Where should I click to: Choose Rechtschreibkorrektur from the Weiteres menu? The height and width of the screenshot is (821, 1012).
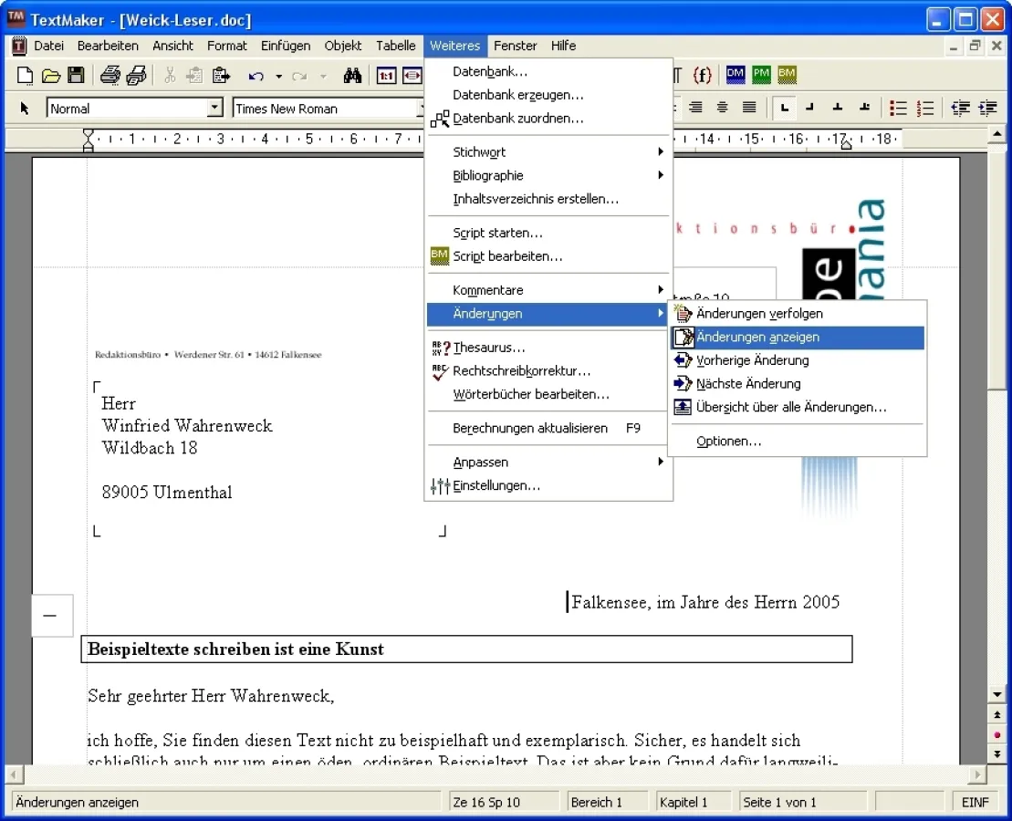click(521, 371)
